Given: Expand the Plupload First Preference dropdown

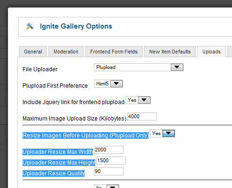Looking at the screenshot, I should [116, 83].
